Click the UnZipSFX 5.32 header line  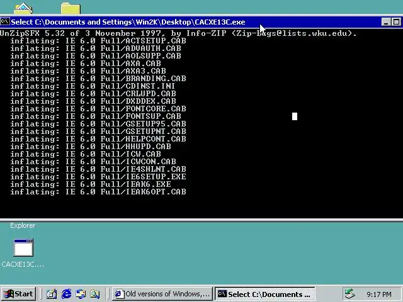tap(178, 33)
